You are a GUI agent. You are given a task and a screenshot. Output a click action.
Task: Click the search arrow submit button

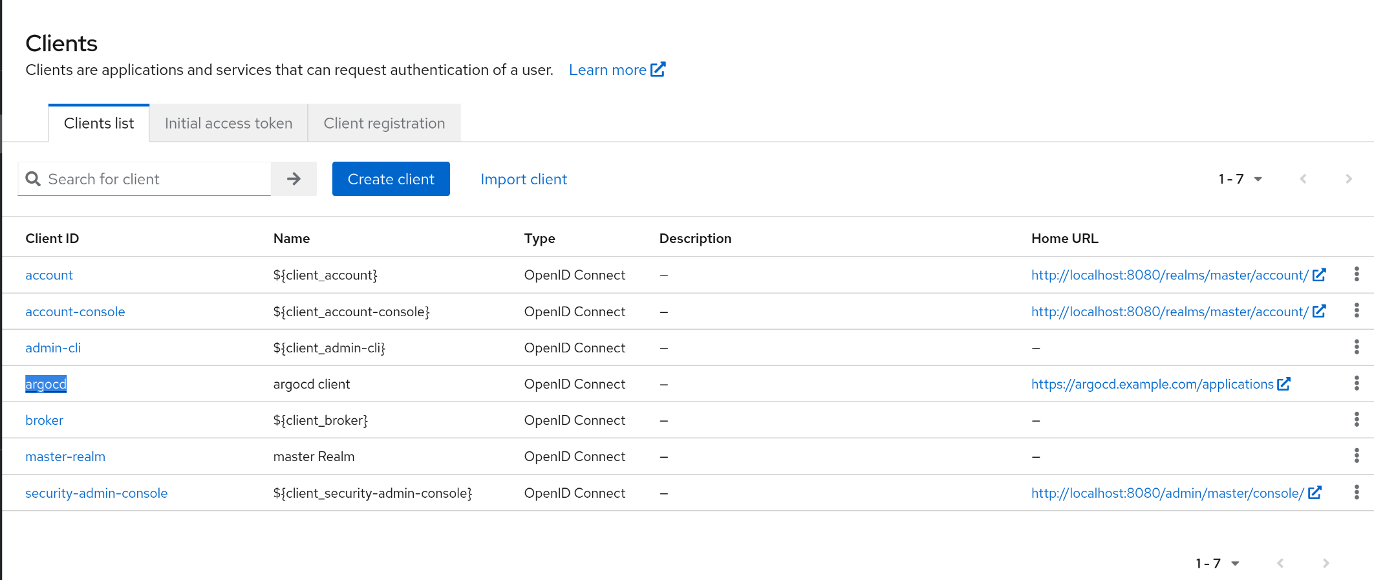(x=294, y=179)
